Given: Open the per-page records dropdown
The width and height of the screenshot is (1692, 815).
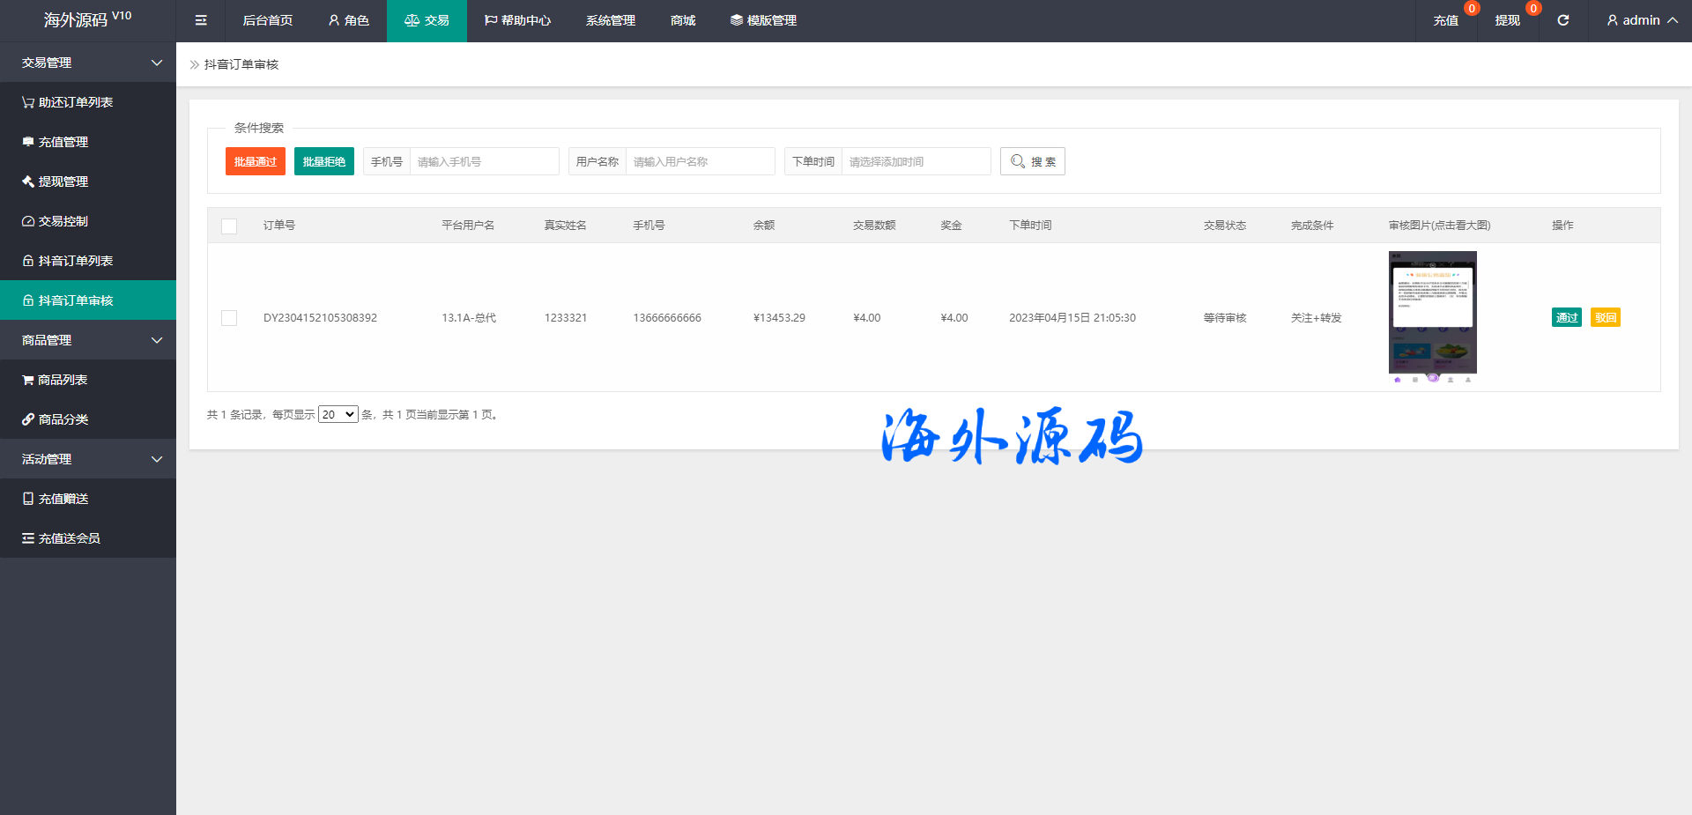Looking at the screenshot, I should click(x=338, y=414).
